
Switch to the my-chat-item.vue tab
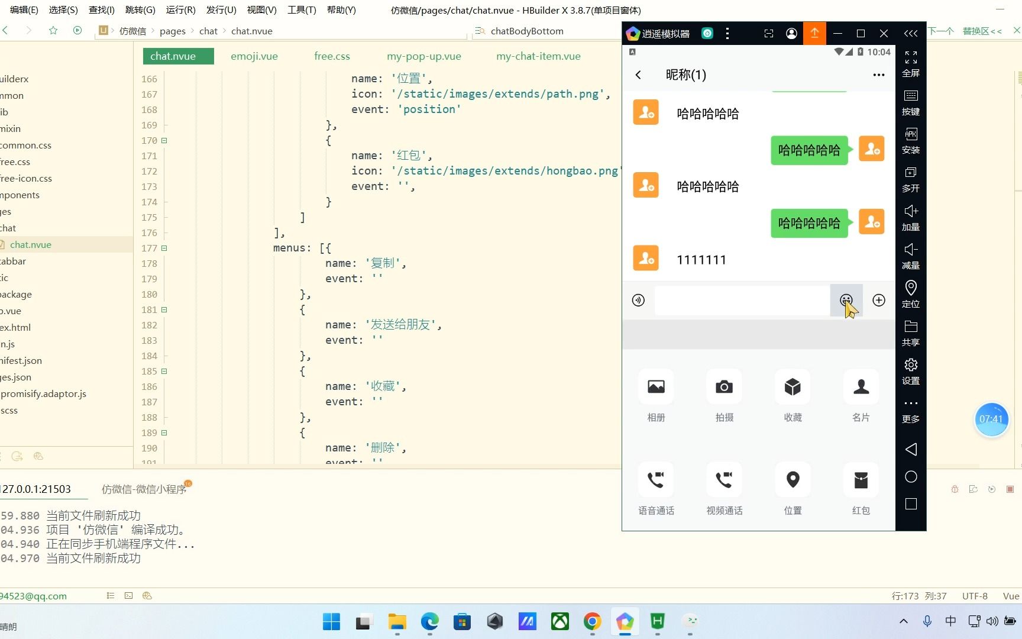pos(538,56)
